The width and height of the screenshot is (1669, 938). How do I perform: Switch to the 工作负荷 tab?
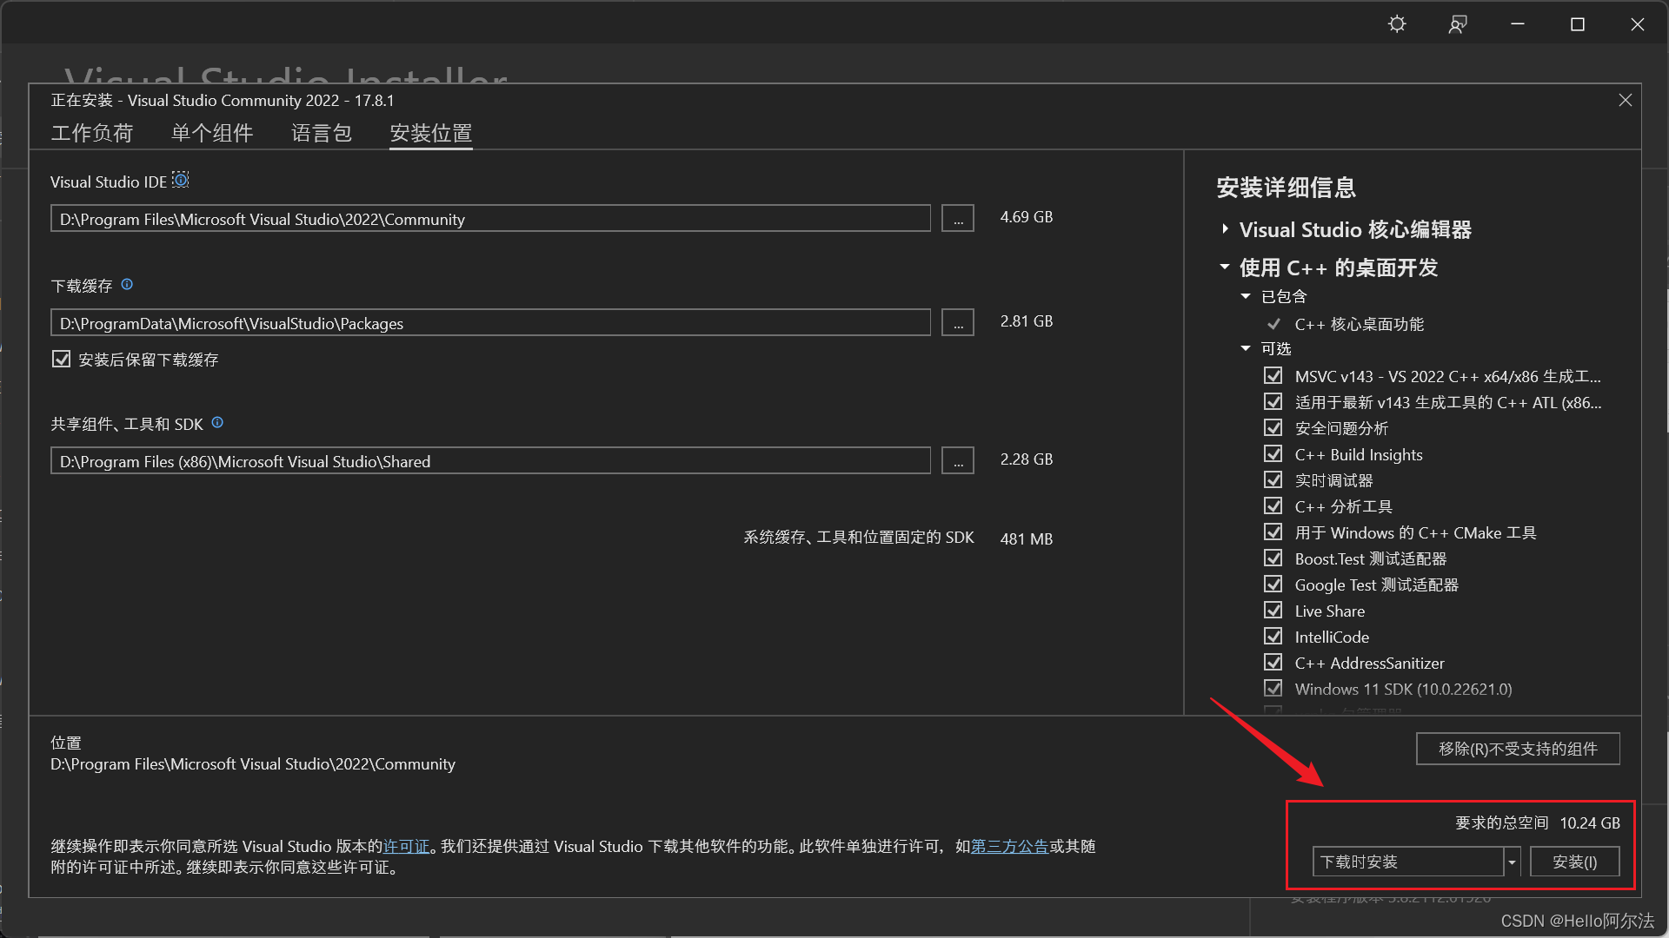click(91, 133)
